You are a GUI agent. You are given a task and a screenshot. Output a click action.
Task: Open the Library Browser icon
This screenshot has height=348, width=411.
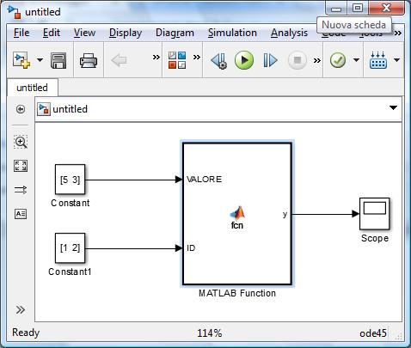(x=177, y=60)
